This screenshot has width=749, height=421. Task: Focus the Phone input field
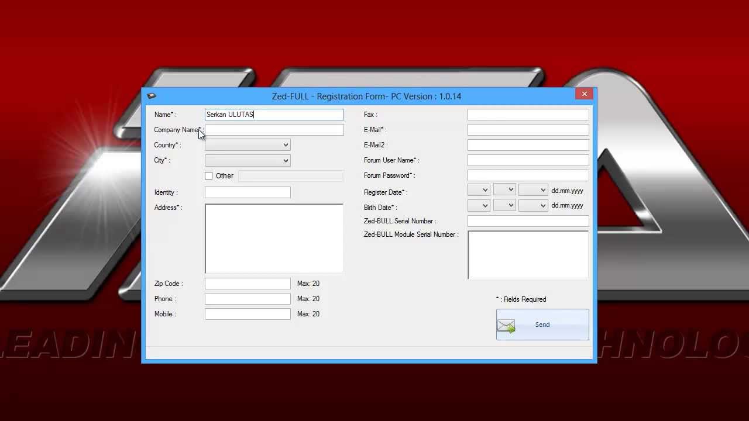[248, 299]
